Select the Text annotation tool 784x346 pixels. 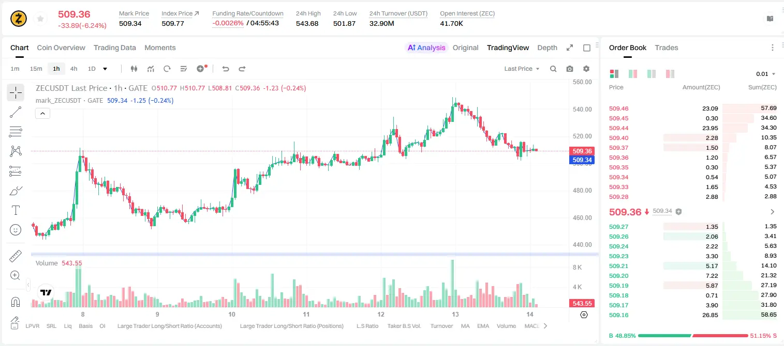16,210
